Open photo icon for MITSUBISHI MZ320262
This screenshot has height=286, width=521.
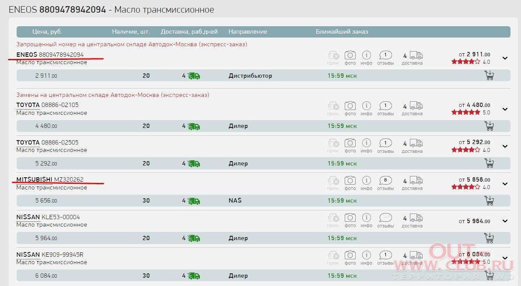click(x=350, y=180)
